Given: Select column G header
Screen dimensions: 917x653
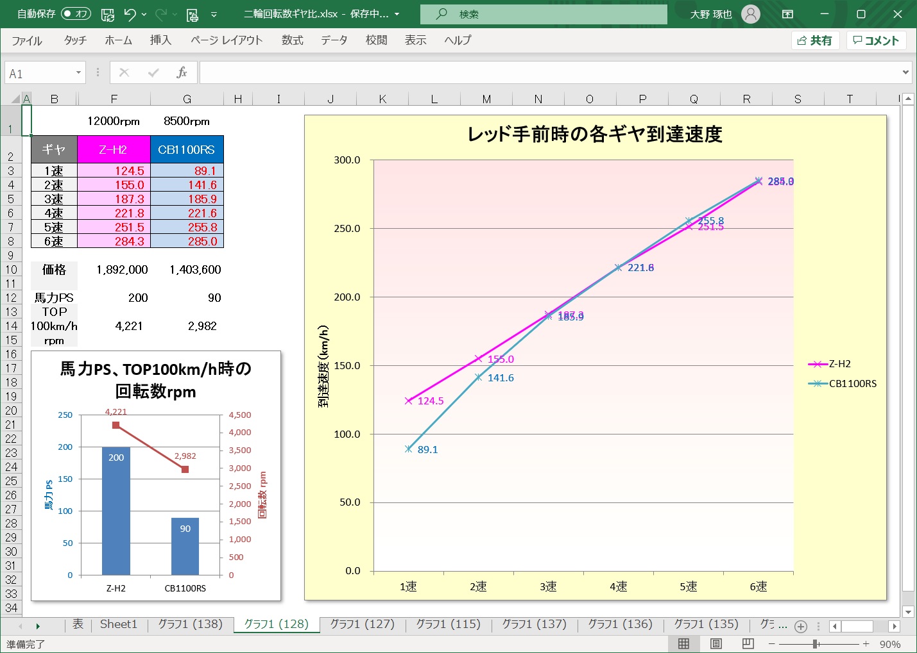Looking at the screenshot, I should click(x=187, y=99).
